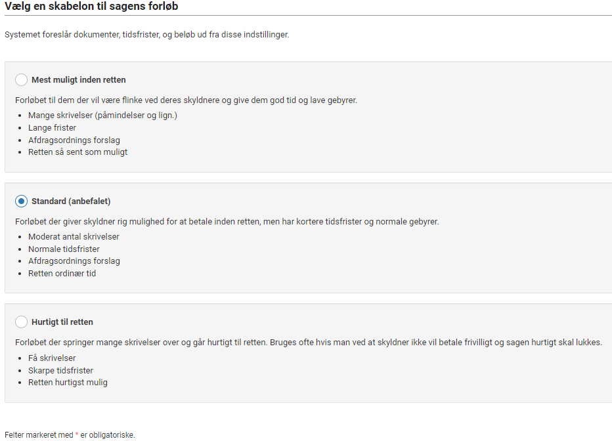Click the 'Skarpe tidsfrister' bullet item
This screenshot has width=612, height=441.
(60, 371)
